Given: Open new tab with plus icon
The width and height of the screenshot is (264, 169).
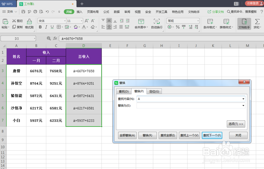Looking at the screenshot, I should (82, 4).
